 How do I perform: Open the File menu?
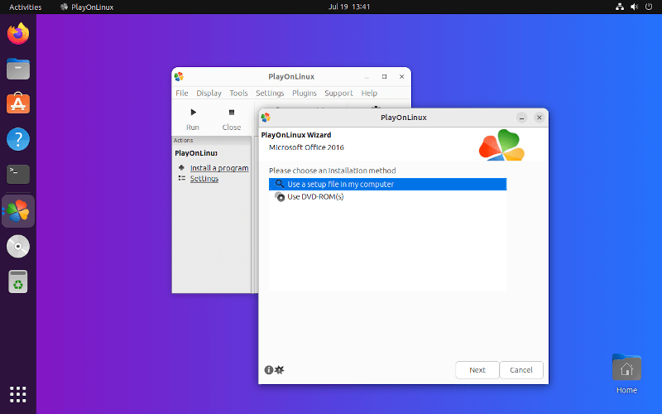tap(182, 93)
